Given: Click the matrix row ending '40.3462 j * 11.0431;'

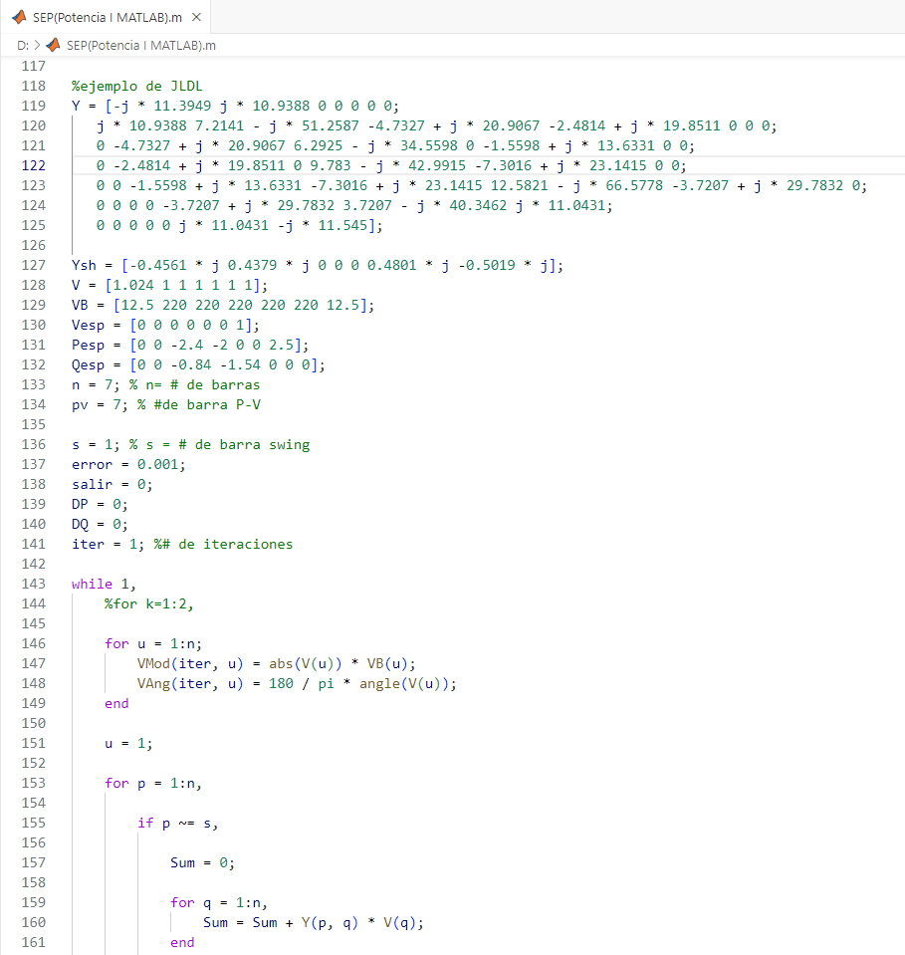Looking at the screenshot, I should 354,205.
